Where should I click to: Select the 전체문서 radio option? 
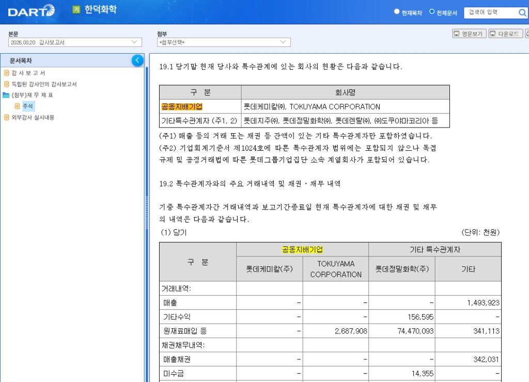coord(432,12)
